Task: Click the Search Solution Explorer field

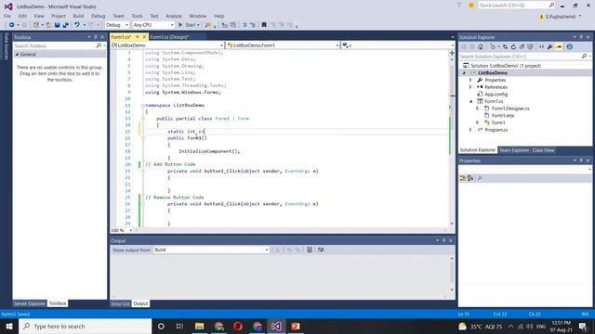Action: 521,57
